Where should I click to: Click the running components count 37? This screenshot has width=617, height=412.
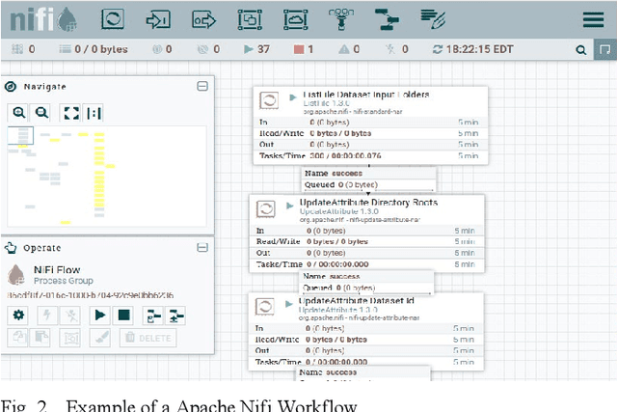click(x=256, y=49)
